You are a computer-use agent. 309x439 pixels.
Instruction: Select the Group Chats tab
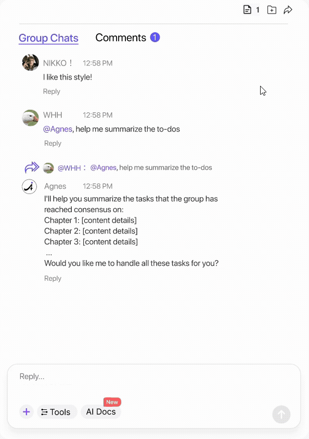(48, 38)
